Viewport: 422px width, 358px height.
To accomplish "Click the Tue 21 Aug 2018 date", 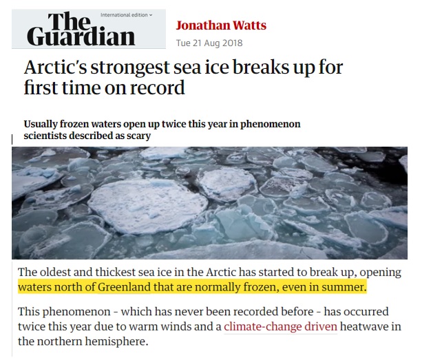I will click(x=209, y=43).
